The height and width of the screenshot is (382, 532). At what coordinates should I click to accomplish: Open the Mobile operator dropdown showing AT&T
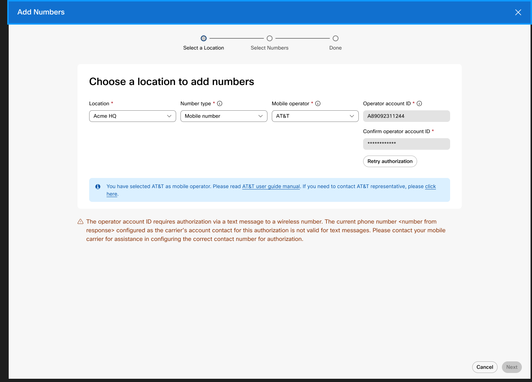(315, 116)
